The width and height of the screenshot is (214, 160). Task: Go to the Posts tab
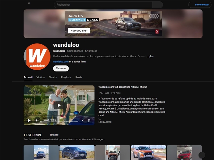[79, 77]
